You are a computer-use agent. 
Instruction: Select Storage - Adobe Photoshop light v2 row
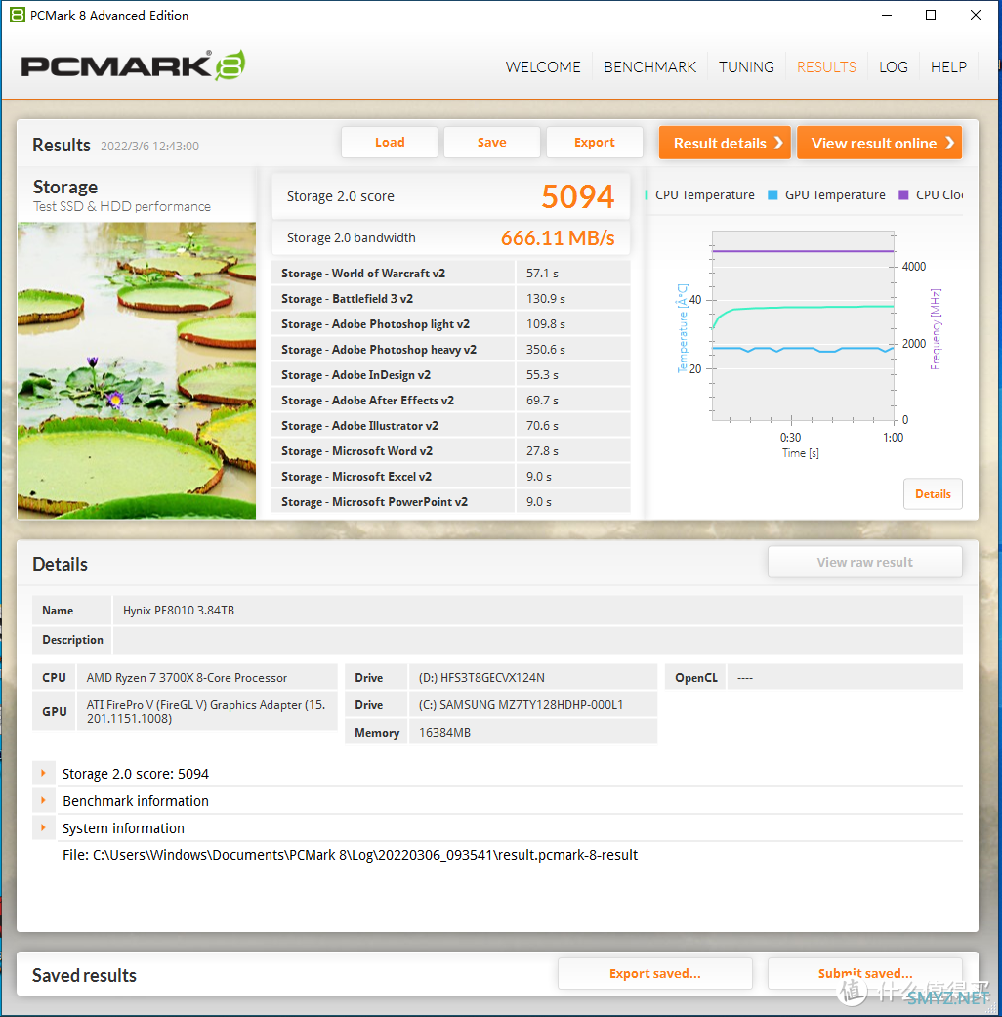click(451, 323)
